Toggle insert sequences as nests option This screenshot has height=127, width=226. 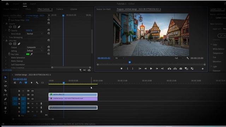tap(15, 83)
